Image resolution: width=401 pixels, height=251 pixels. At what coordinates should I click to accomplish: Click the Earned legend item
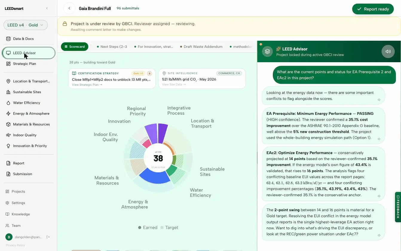click(x=148, y=228)
